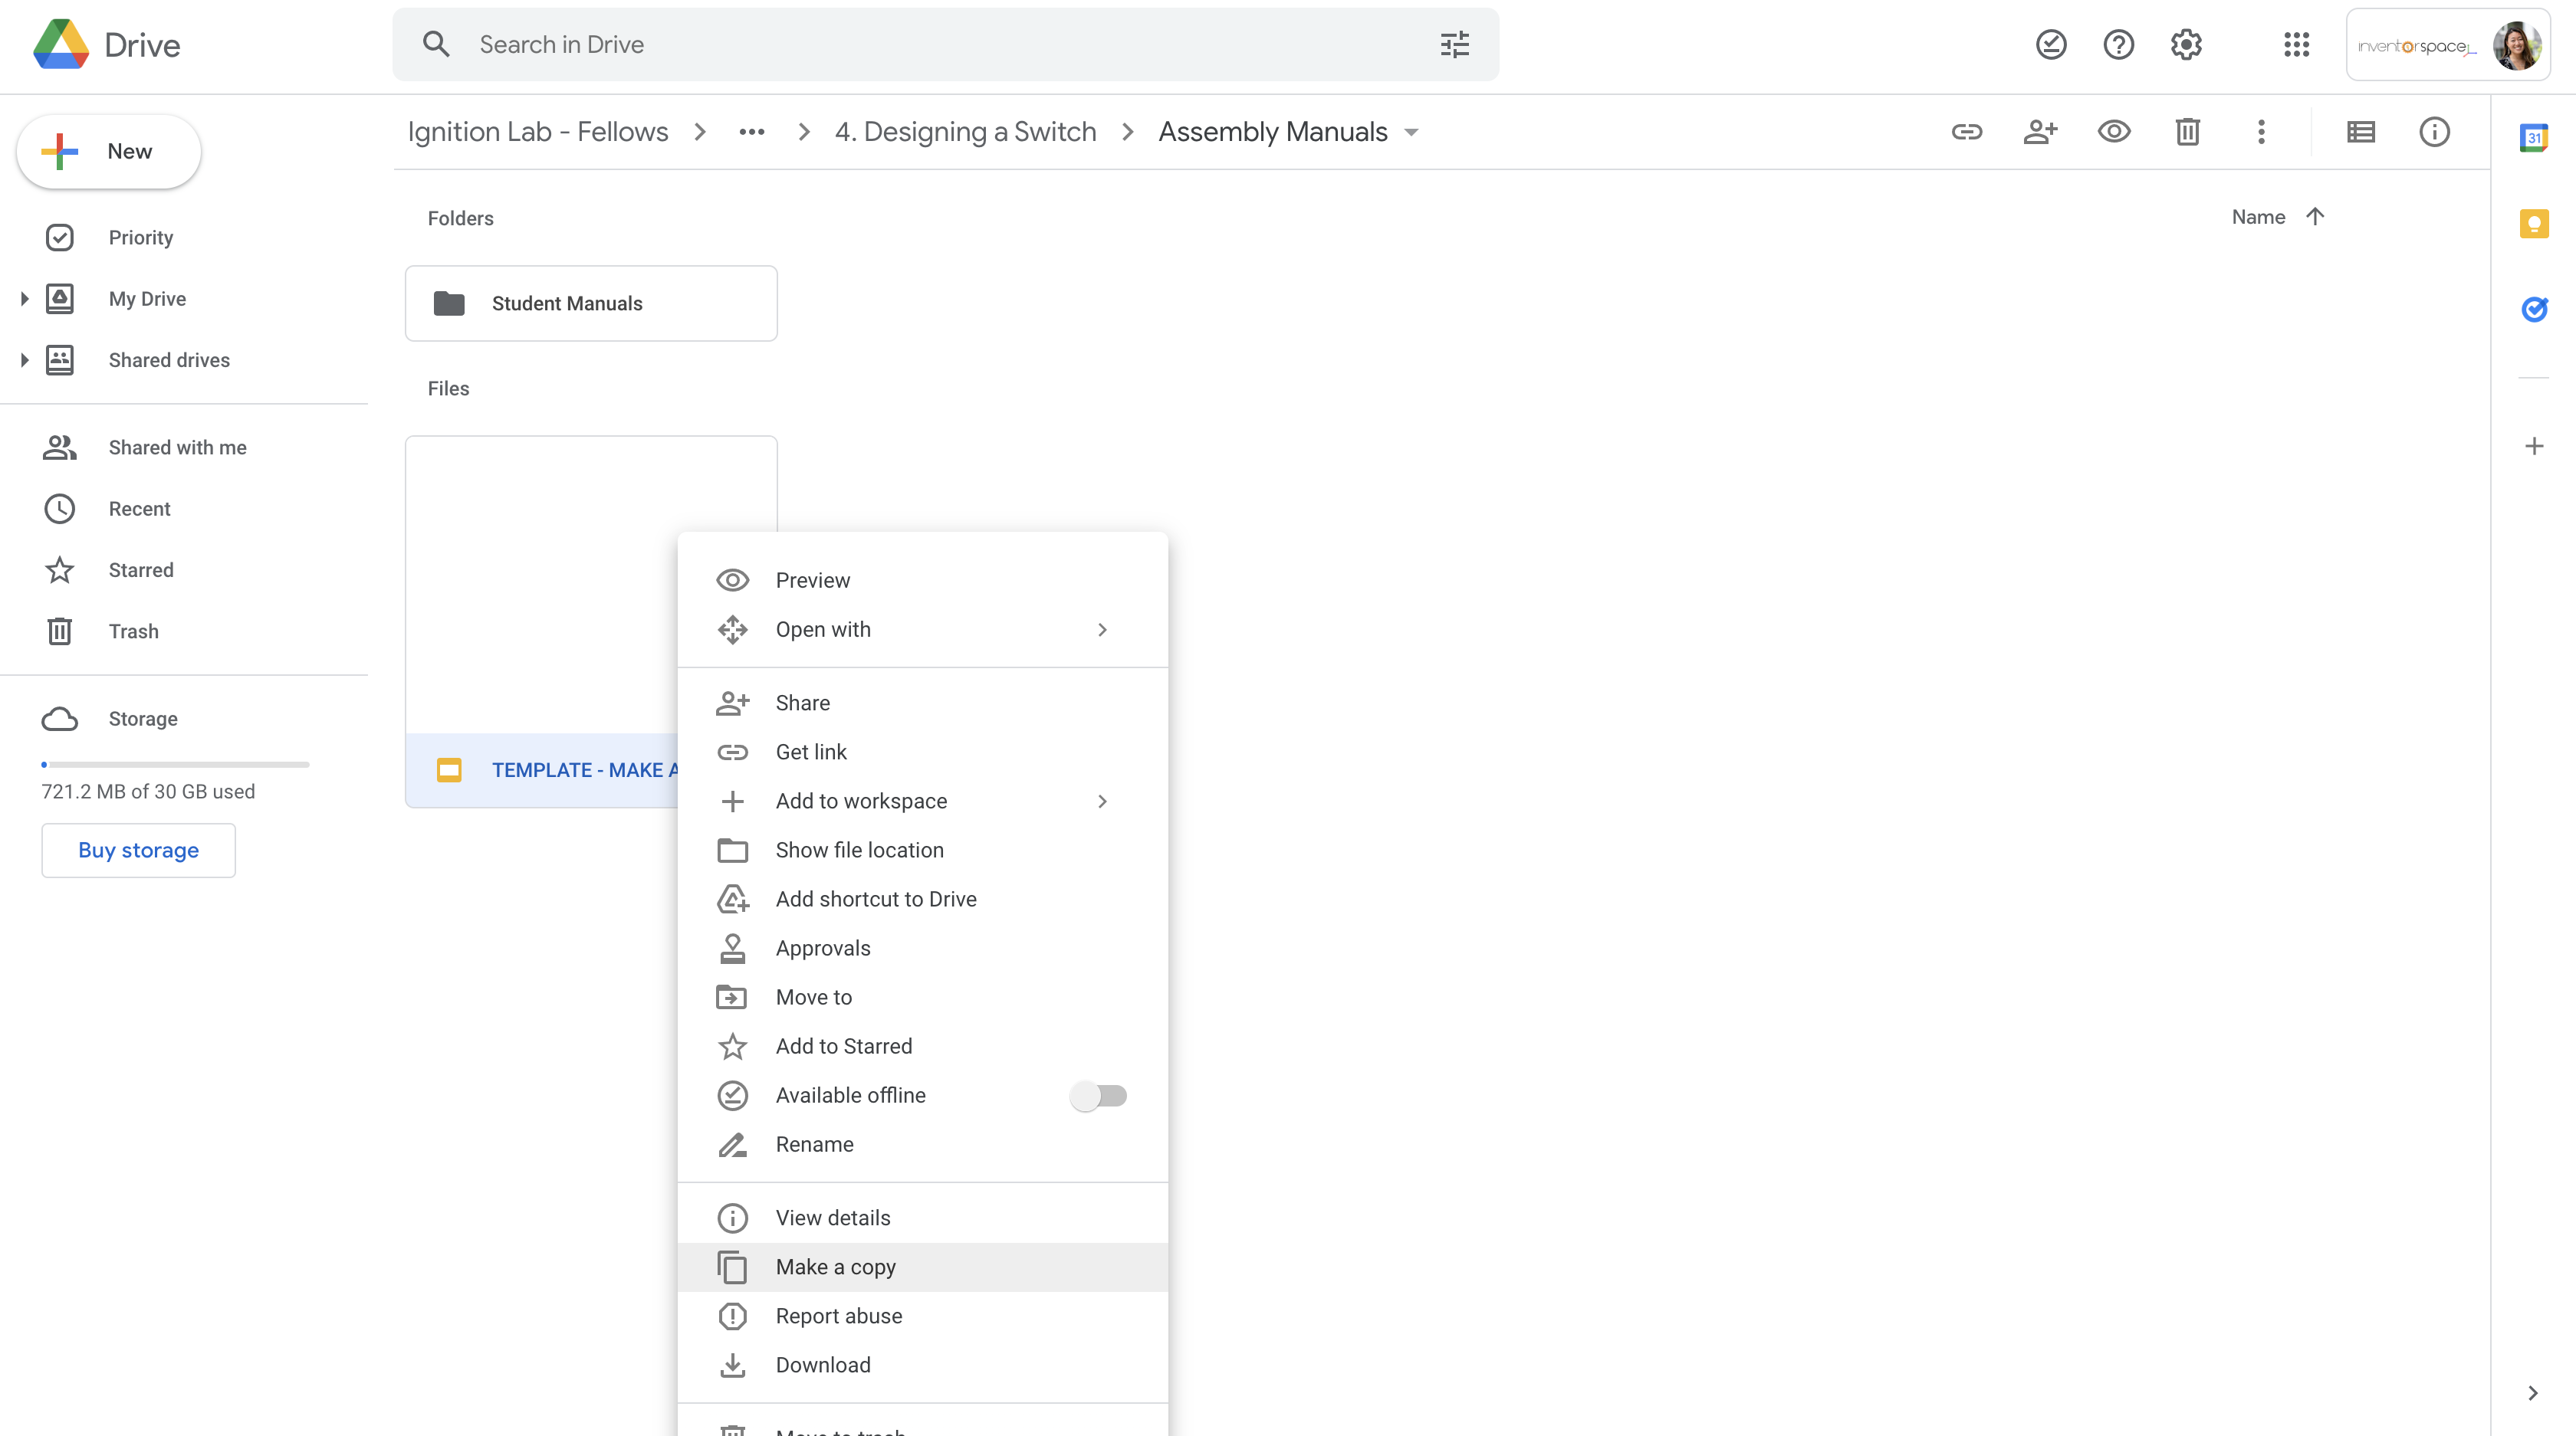Image resolution: width=2576 pixels, height=1436 pixels.
Task: Choose Rename in the context menu
Action: coord(814,1144)
